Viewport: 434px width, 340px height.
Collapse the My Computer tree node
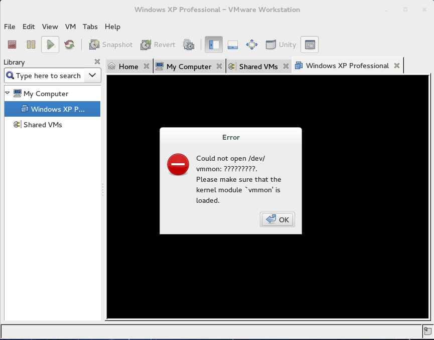tap(8, 93)
